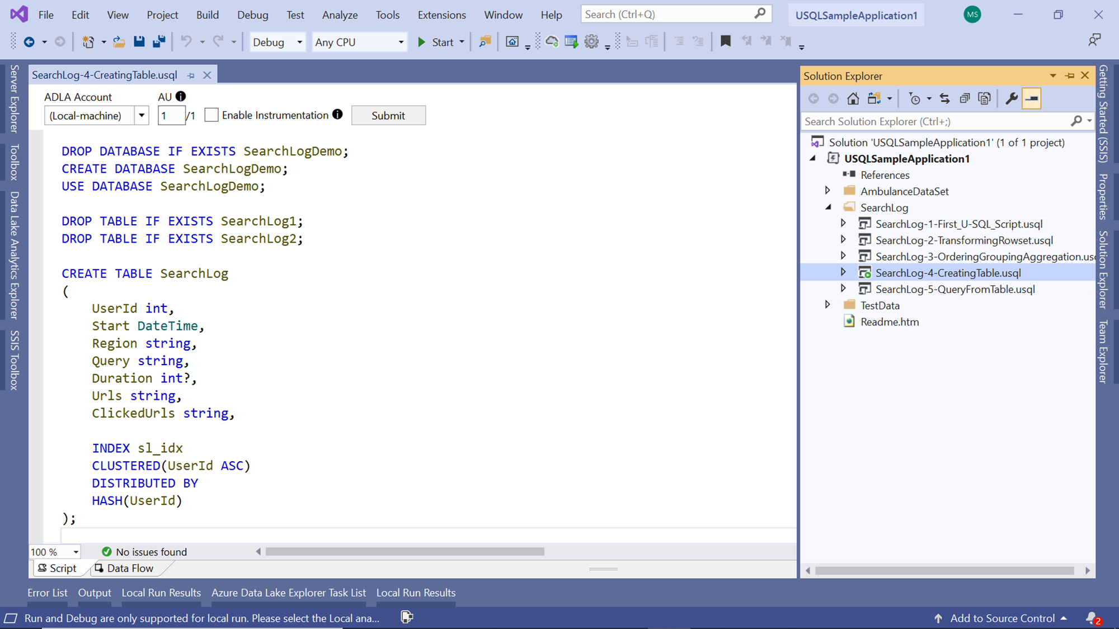Screen dimensions: 1119x629
Task: Toggle pin on SearchLog-4-CreatingTable.usql tab
Action: (191, 75)
